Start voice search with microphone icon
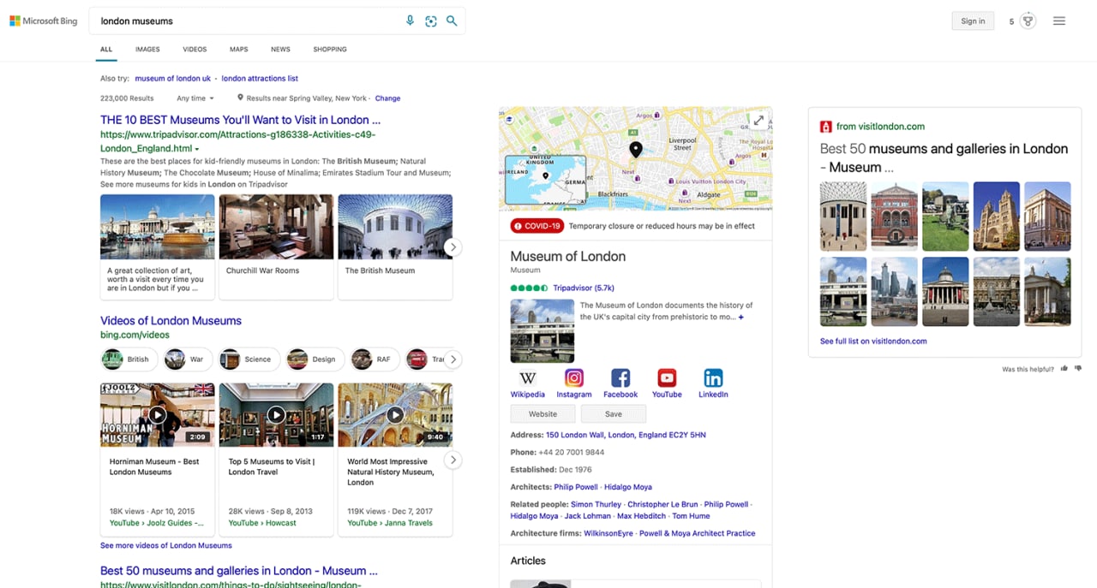 [x=411, y=21]
